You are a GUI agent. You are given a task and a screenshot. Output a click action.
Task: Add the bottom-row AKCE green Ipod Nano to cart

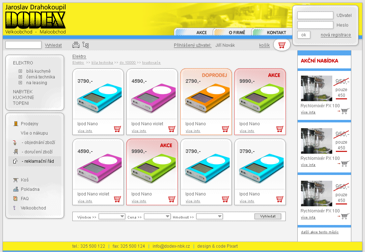click(x=172, y=199)
